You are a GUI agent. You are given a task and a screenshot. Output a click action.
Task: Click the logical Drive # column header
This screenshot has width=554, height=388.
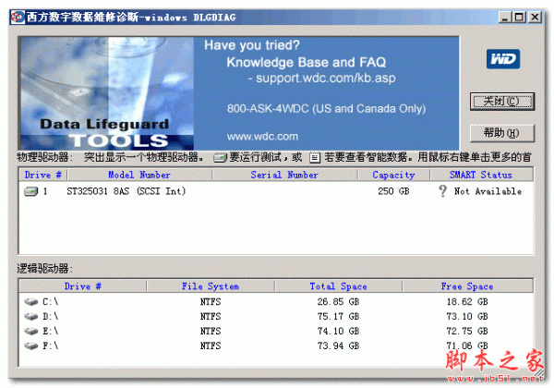coord(83,286)
